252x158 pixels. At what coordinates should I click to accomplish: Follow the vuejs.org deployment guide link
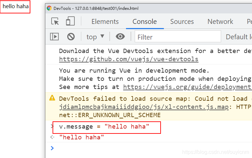tap(187, 87)
